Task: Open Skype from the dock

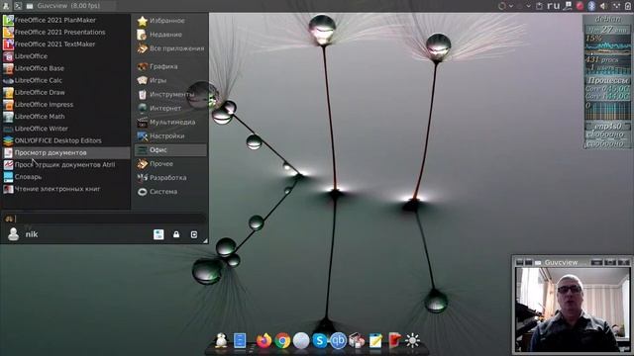Action: click(x=319, y=340)
